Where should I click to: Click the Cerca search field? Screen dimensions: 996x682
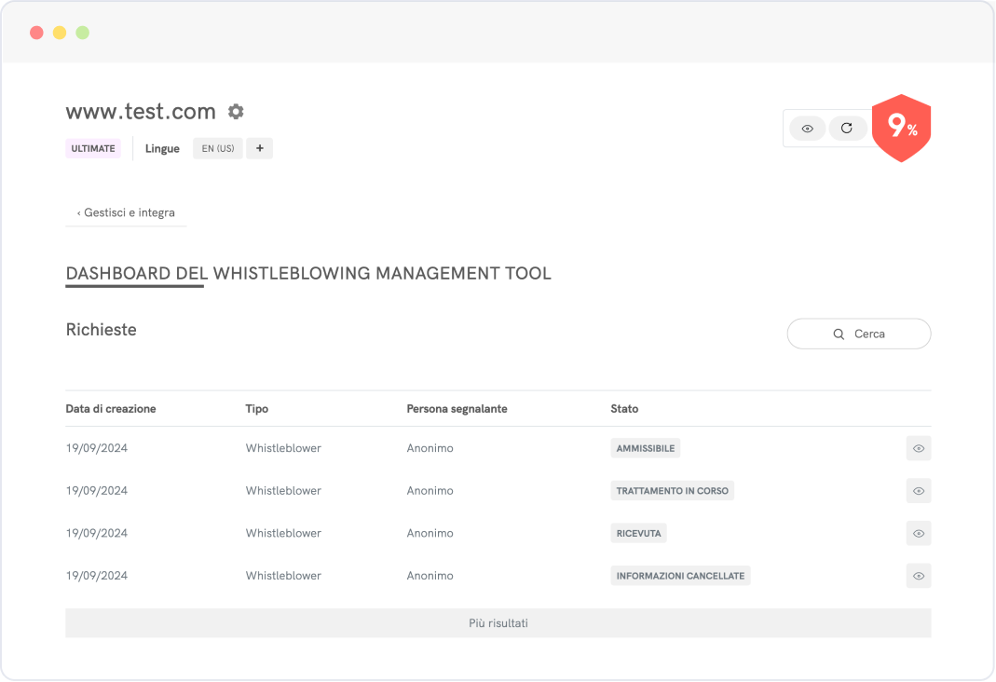[858, 334]
